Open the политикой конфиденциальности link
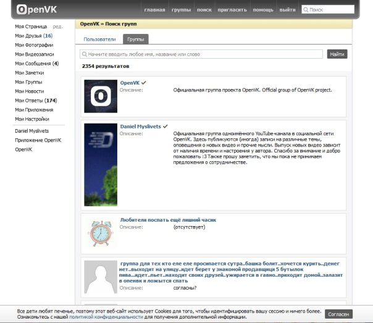 pos(106,317)
